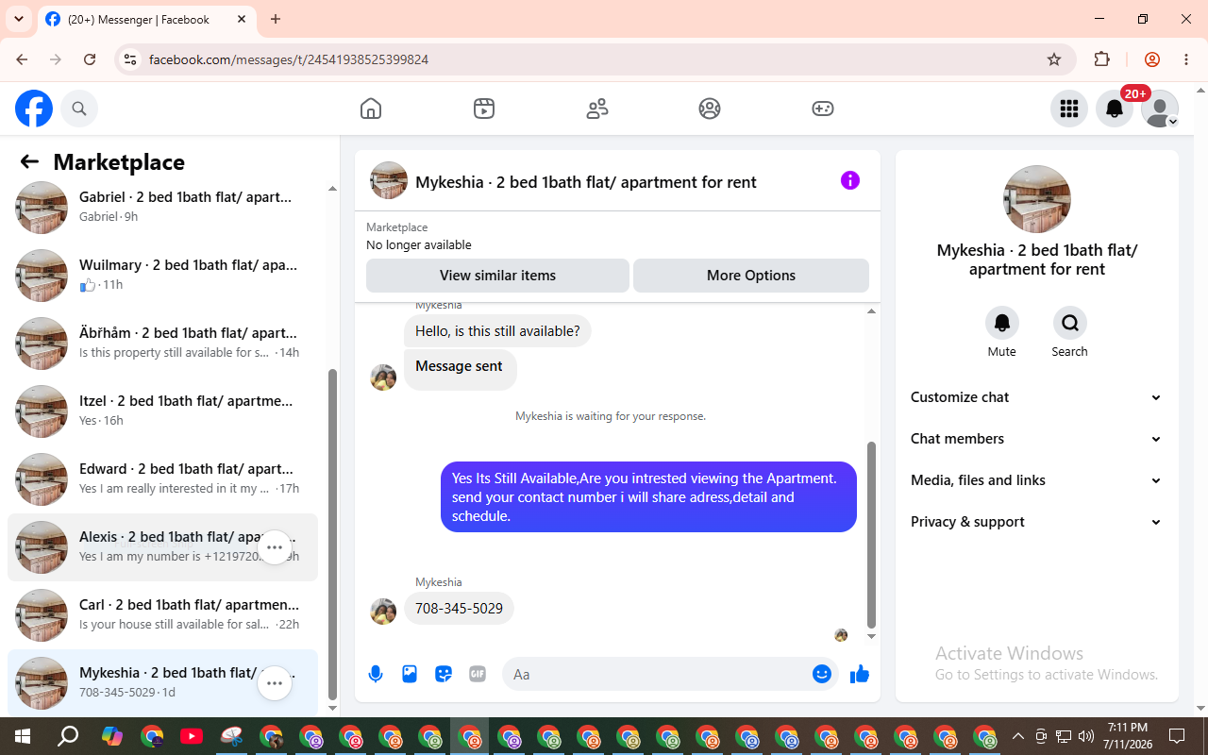Open Facebook home via the logo
The image size is (1208, 755).
coord(34,109)
